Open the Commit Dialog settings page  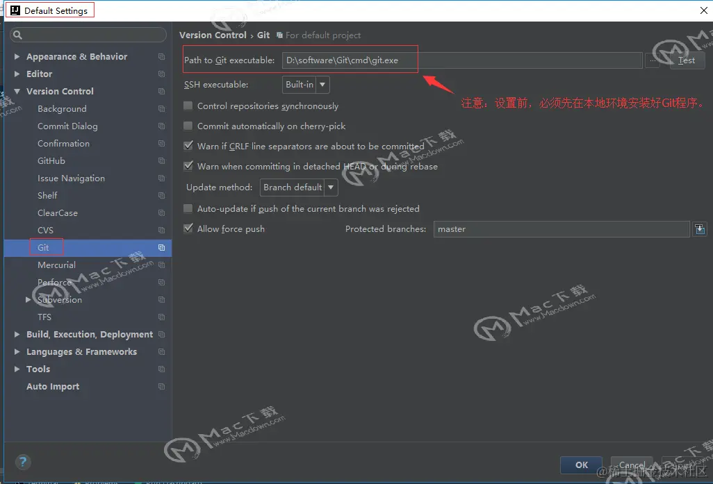point(67,126)
